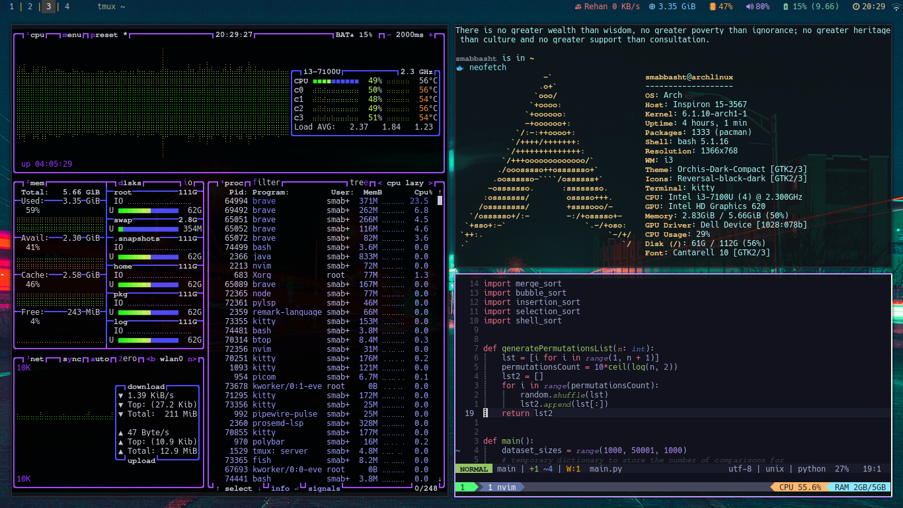The height and width of the screenshot is (508, 903).
Task: Click the left arrow before 'cpu lazy' sorting
Action: tap(380, 183)
